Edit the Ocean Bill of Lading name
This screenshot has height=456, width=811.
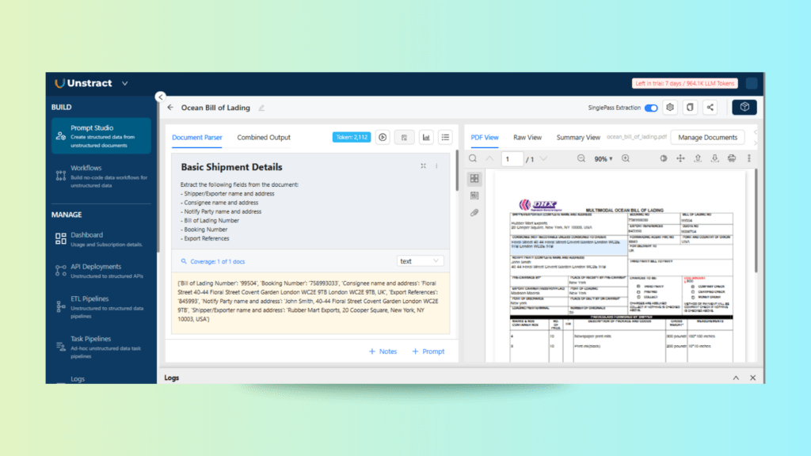(261, 108)
